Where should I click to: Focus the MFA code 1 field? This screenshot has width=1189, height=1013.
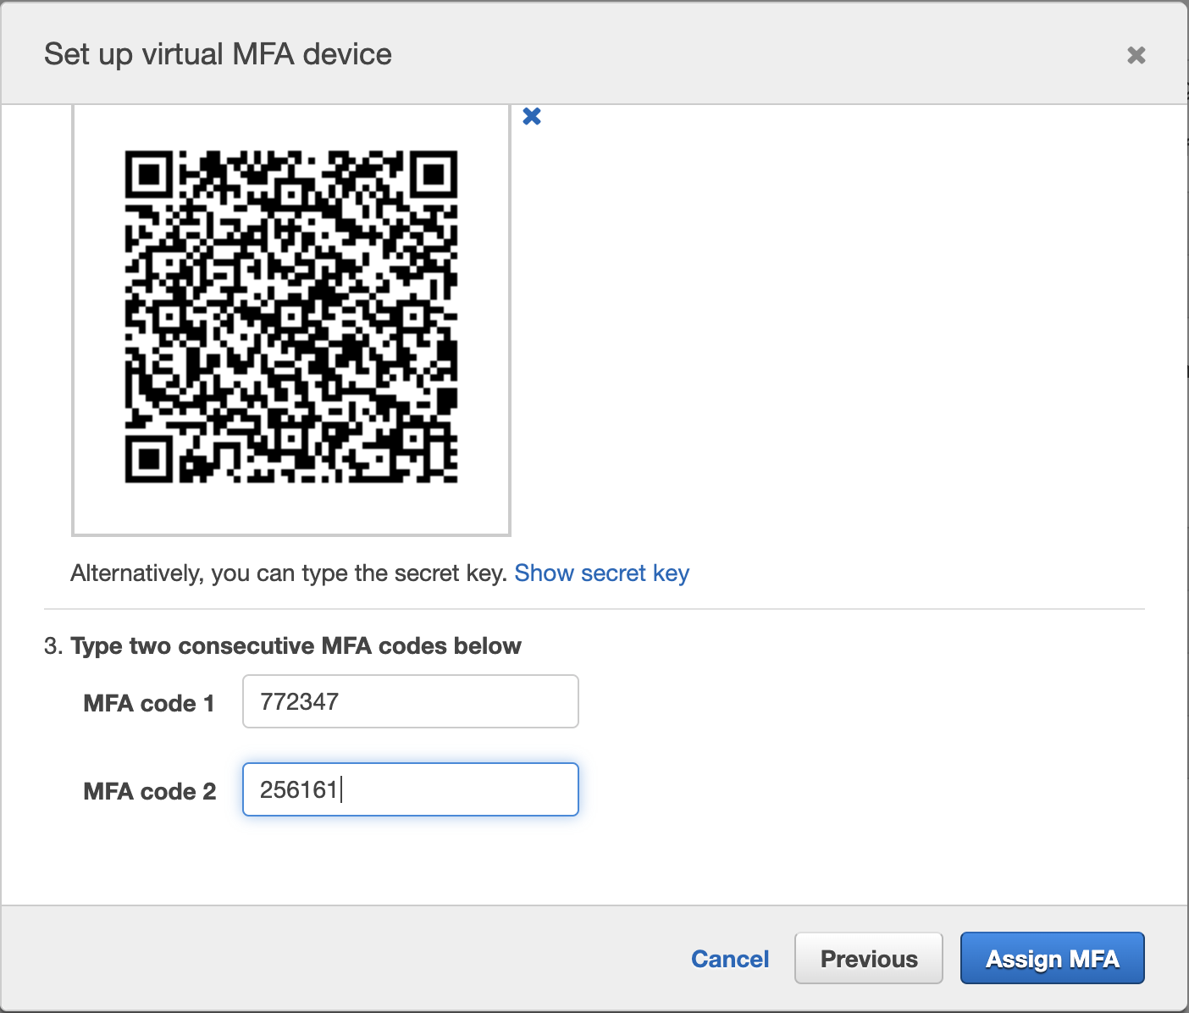pos(410,701)
